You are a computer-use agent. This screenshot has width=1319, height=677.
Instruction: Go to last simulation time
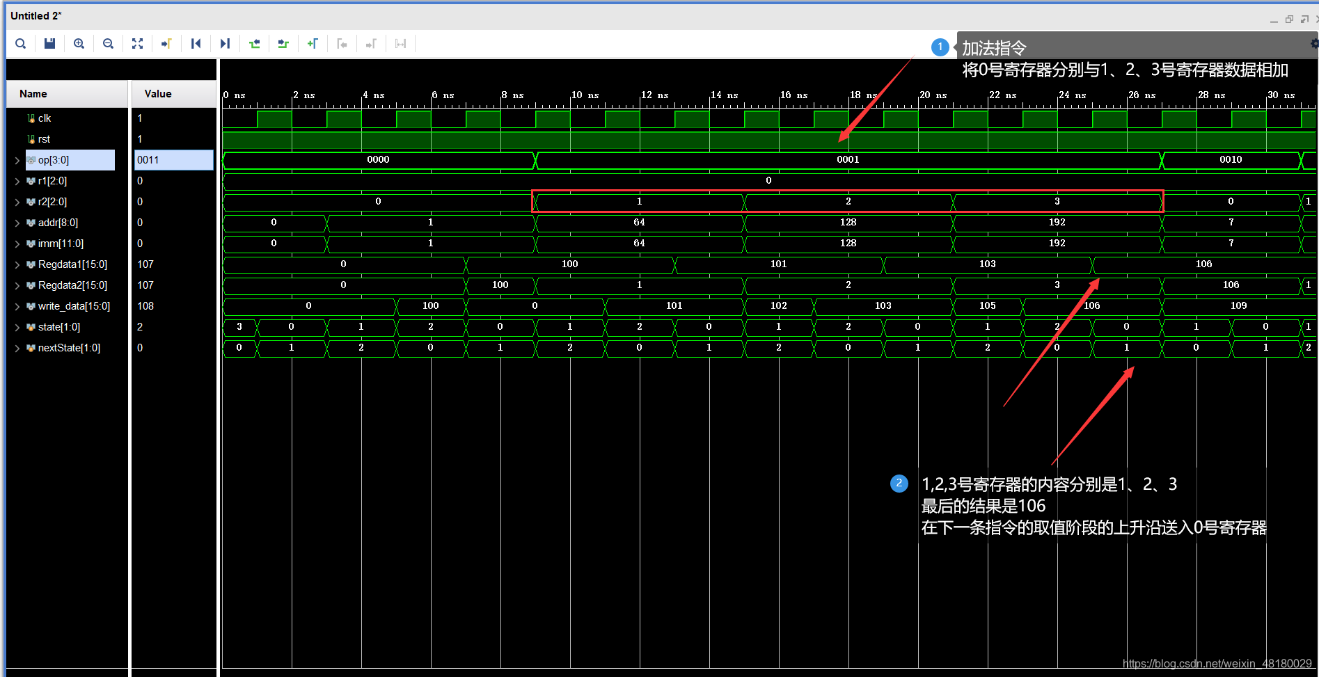coord(225,44)
